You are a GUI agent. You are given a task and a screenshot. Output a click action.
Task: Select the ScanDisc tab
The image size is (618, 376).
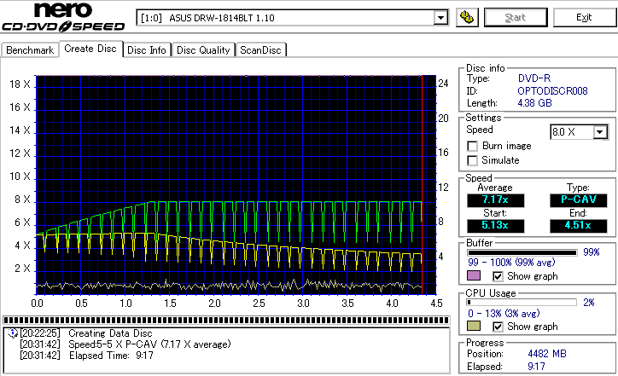pos(260,50)
